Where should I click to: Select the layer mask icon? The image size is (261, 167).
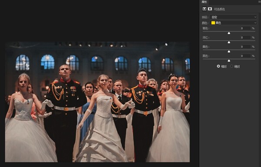(210, 9)
